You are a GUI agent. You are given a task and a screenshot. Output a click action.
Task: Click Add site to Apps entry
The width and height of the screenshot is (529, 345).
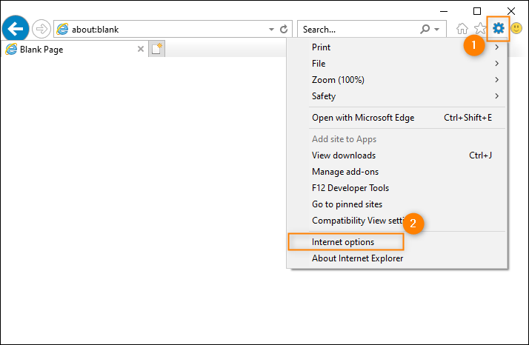[x=397, y=139]
